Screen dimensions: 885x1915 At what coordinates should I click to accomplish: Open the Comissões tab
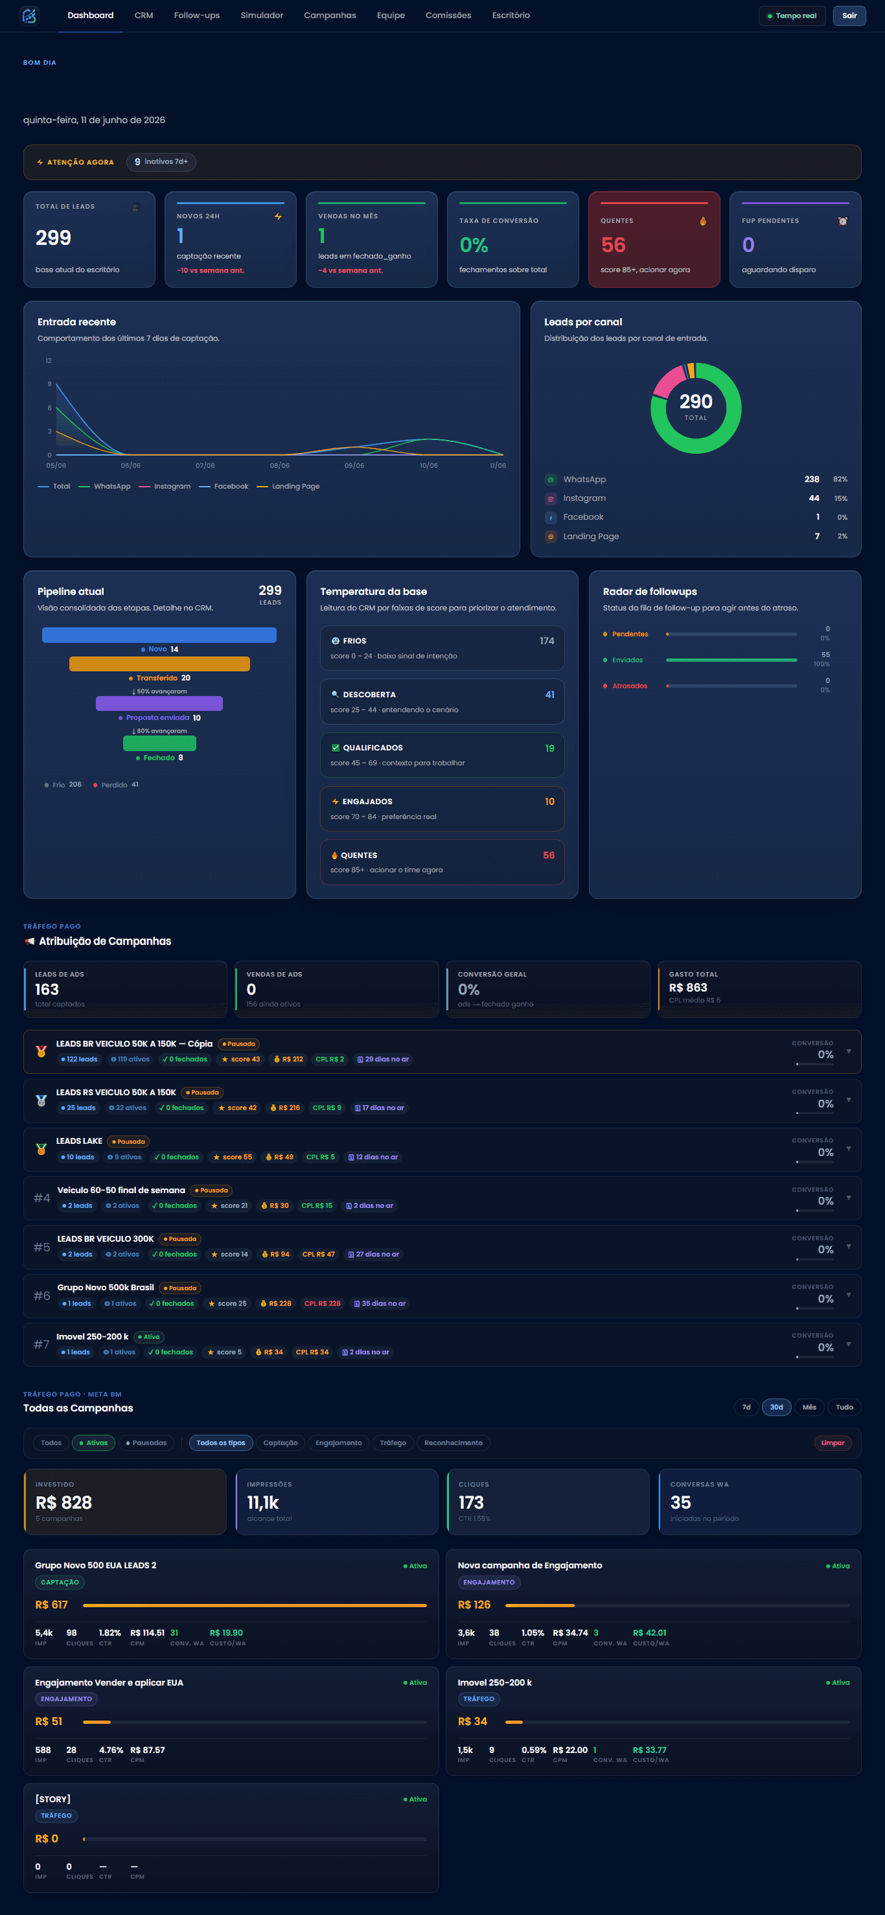448,16
